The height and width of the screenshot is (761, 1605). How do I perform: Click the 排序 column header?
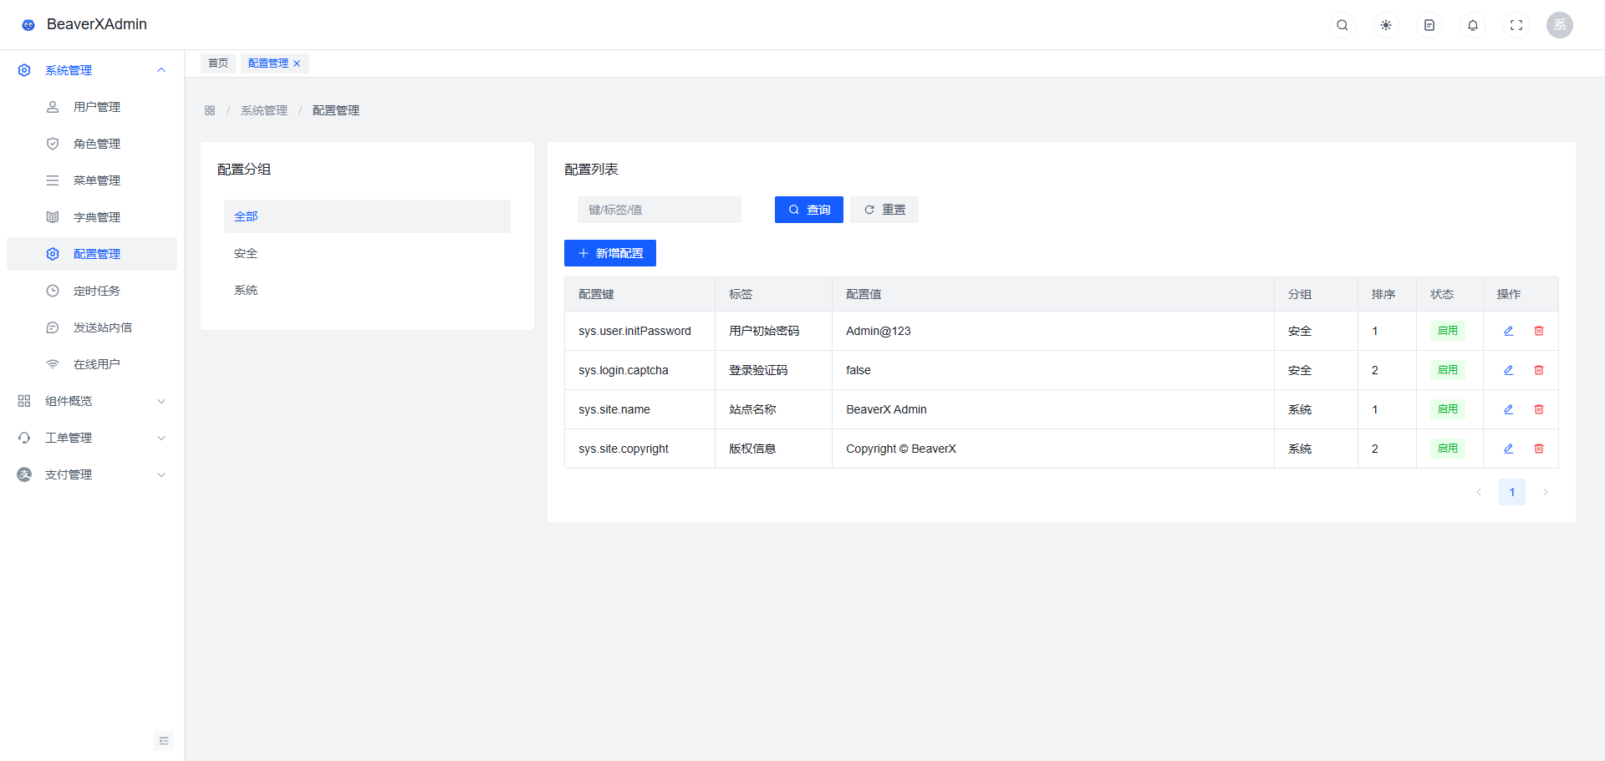[1387, 294]
